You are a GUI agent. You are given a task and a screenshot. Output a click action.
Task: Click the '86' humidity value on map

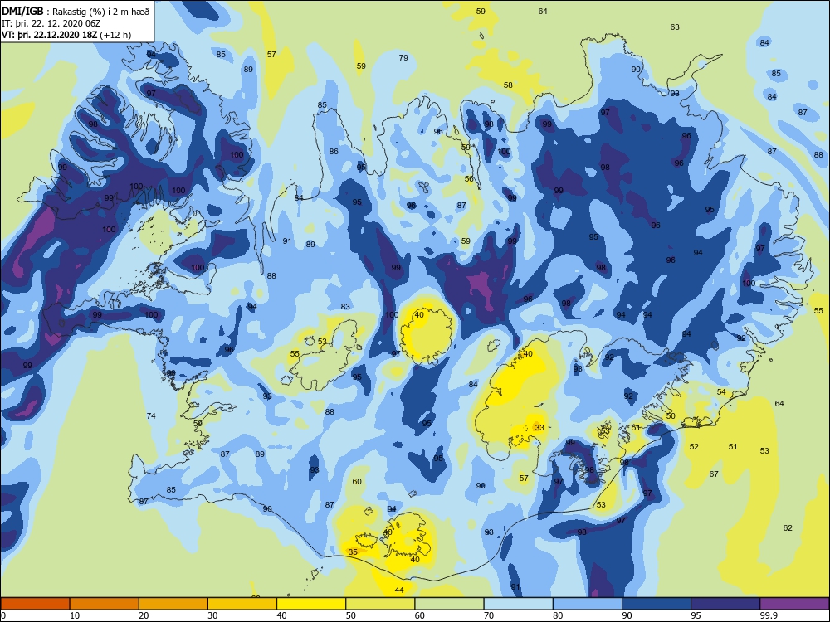click(334, 151)
